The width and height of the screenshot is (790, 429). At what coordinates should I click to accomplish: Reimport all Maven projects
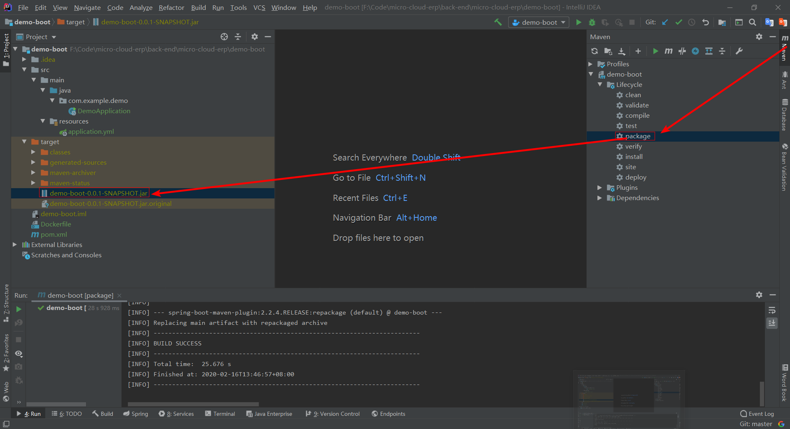point(595,51)
